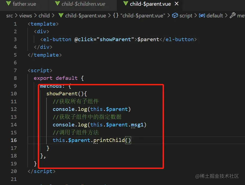Click line number 1 in the gutter
Viewport: 245px width, 185px height.
[15, 24]
